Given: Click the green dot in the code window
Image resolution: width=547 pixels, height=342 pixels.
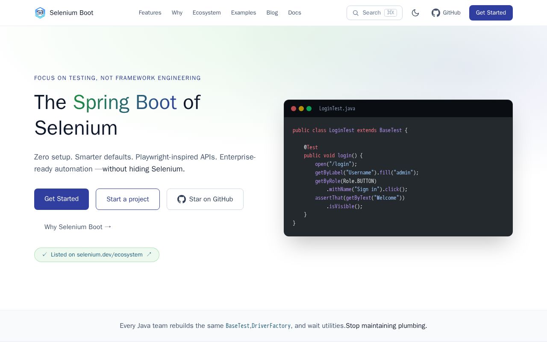Looking at the screenshot, I should tap(309, 109).
